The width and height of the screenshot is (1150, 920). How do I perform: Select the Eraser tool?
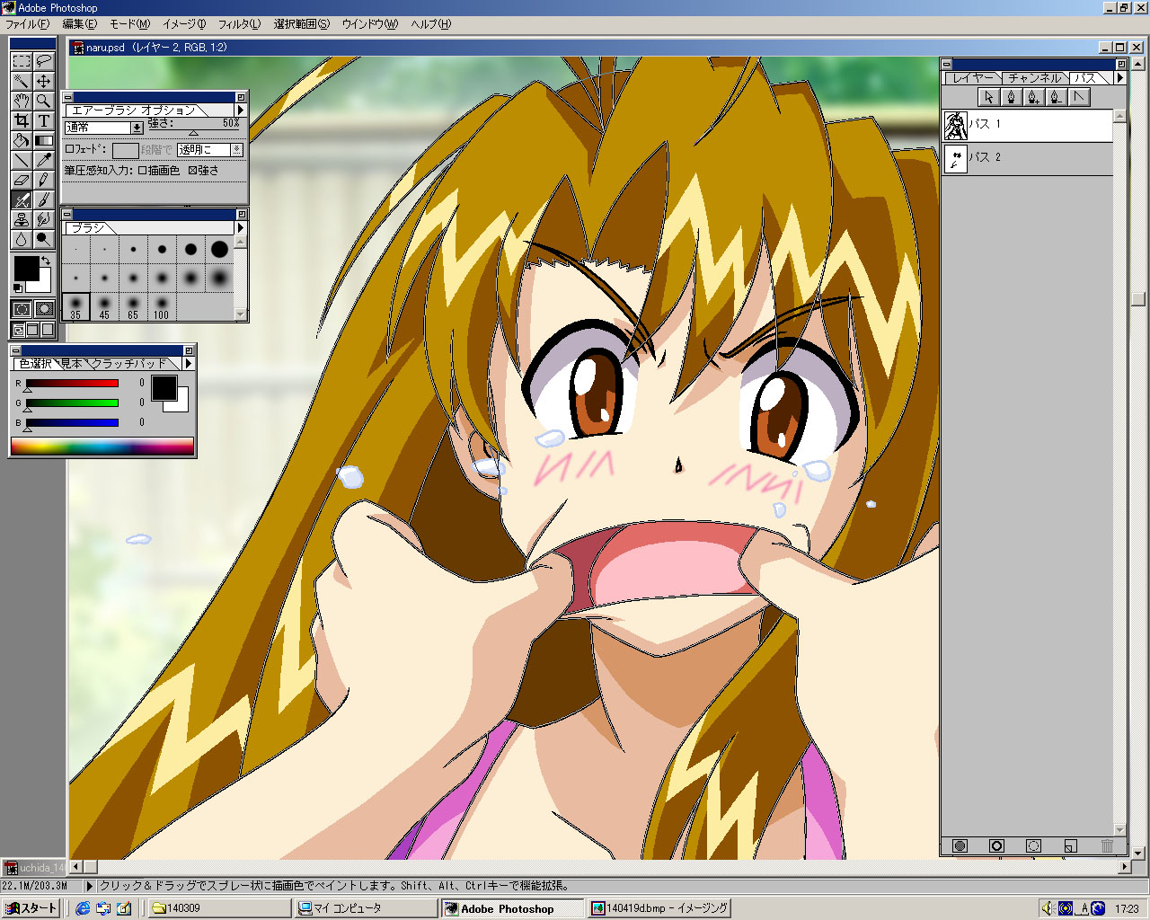coord(22,180)
